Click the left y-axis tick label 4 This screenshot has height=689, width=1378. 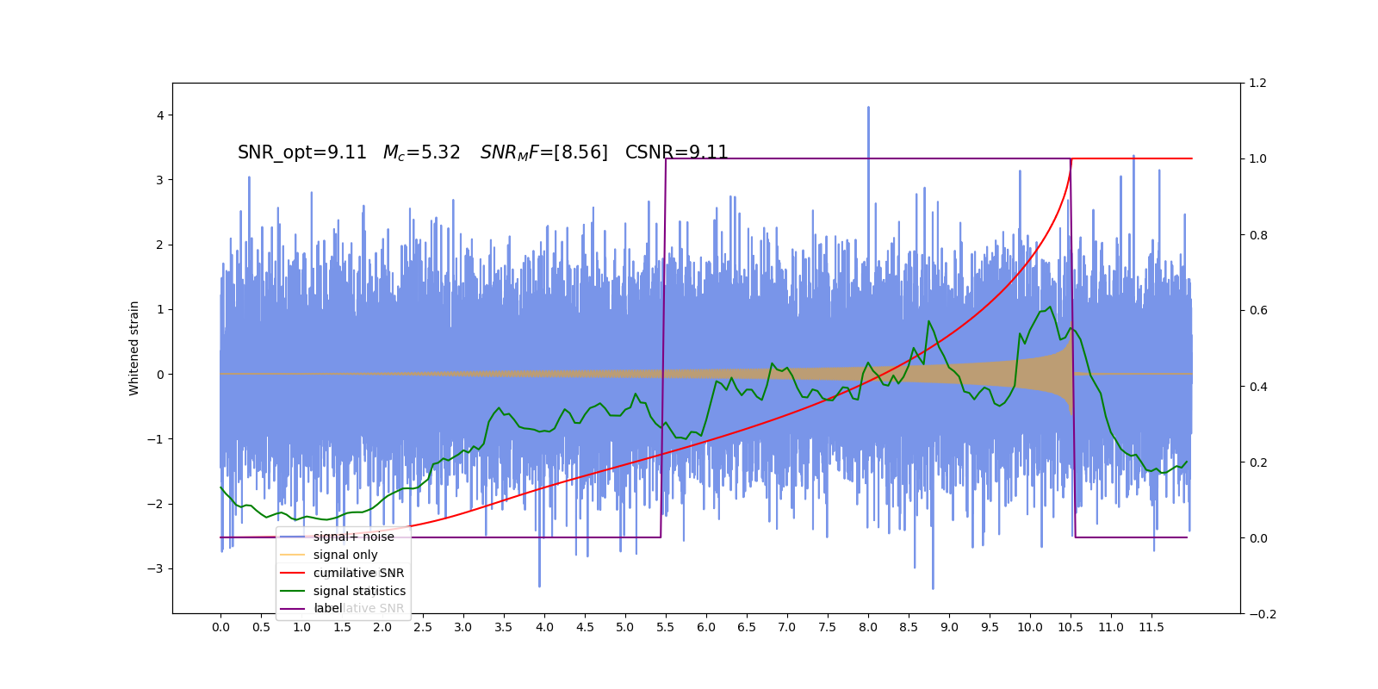[160, 115]
